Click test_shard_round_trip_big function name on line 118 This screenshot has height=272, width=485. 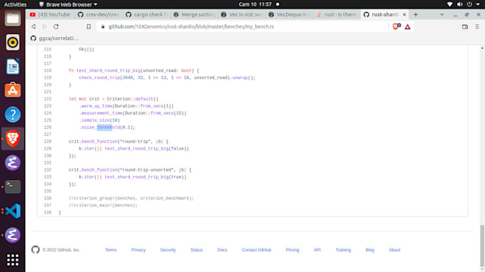(108, 70)
